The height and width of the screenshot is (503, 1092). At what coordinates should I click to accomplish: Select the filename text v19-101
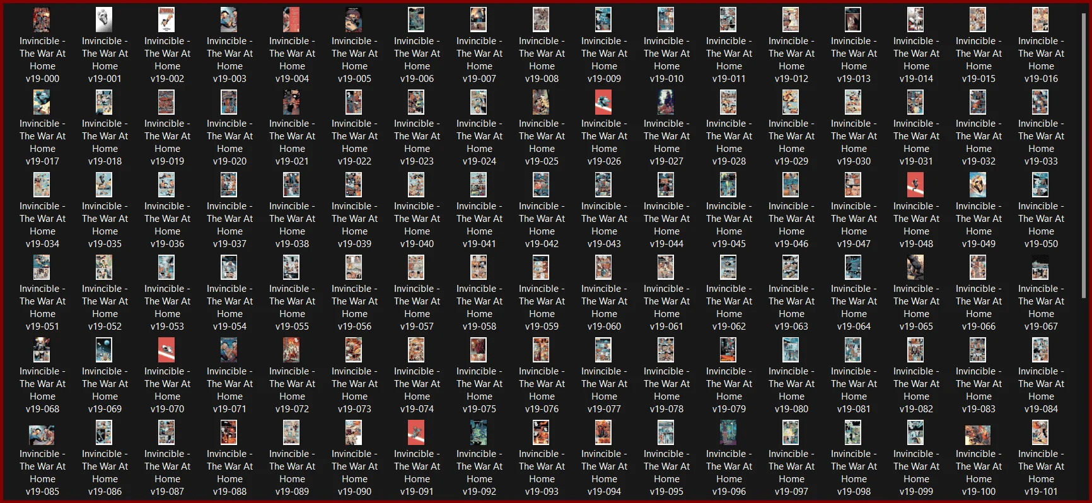tap(1041, 473)
